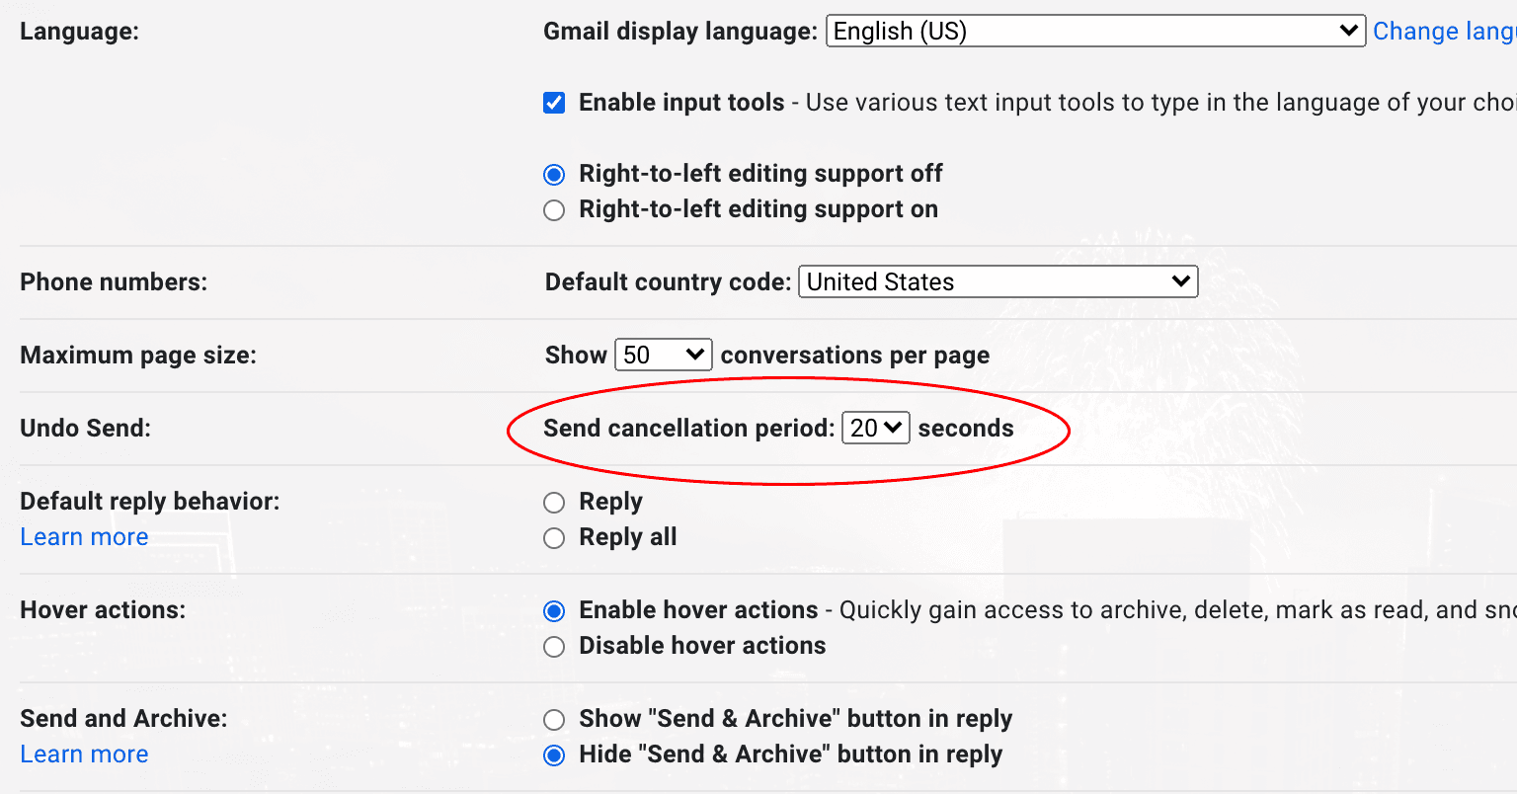Open Learn more under Send and Archive
Viewport: 1517px width, 794px height.
(x=84, y=754)
